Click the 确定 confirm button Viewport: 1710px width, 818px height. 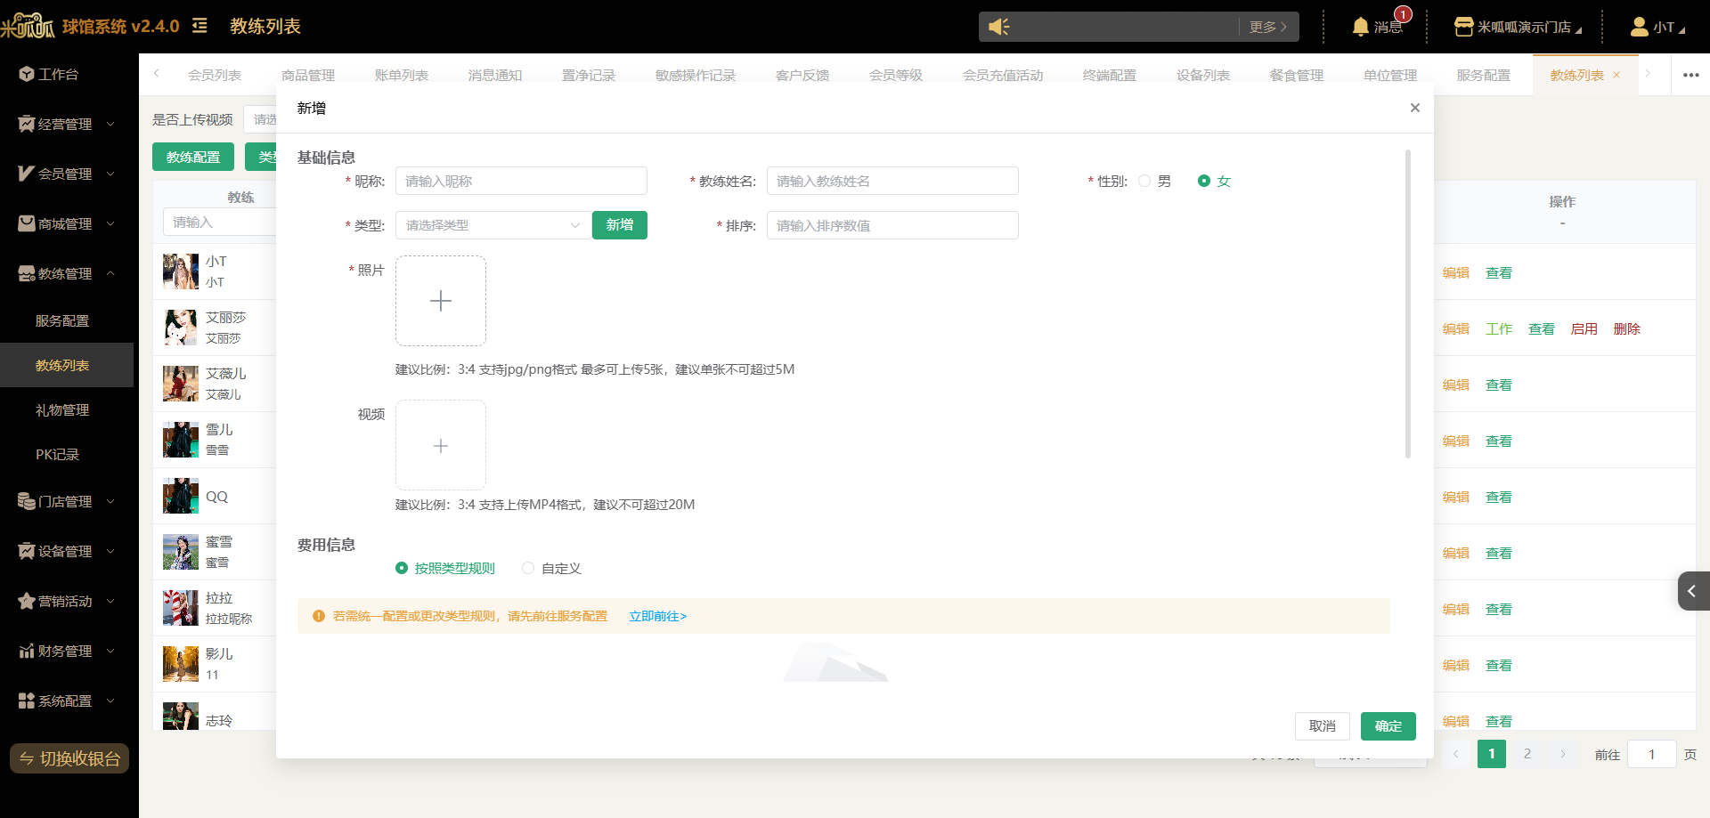click(x=1388, y=726)
